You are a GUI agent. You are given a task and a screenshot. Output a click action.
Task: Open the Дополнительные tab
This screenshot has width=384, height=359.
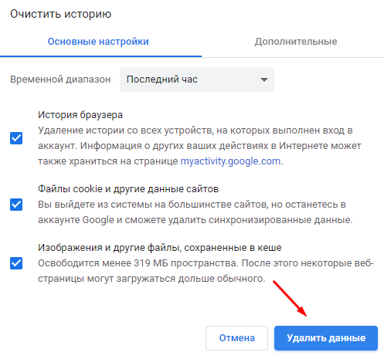pyautogui.click(x=296, y=42)
